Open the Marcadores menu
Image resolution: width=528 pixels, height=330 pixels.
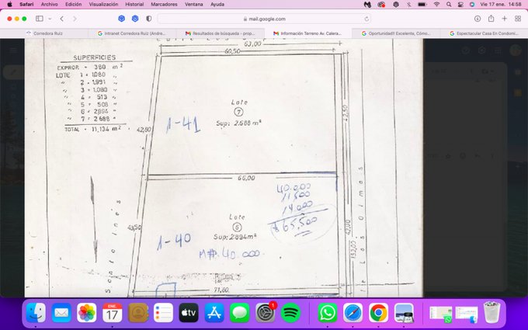pyautogui.click(x=163, y=4)
